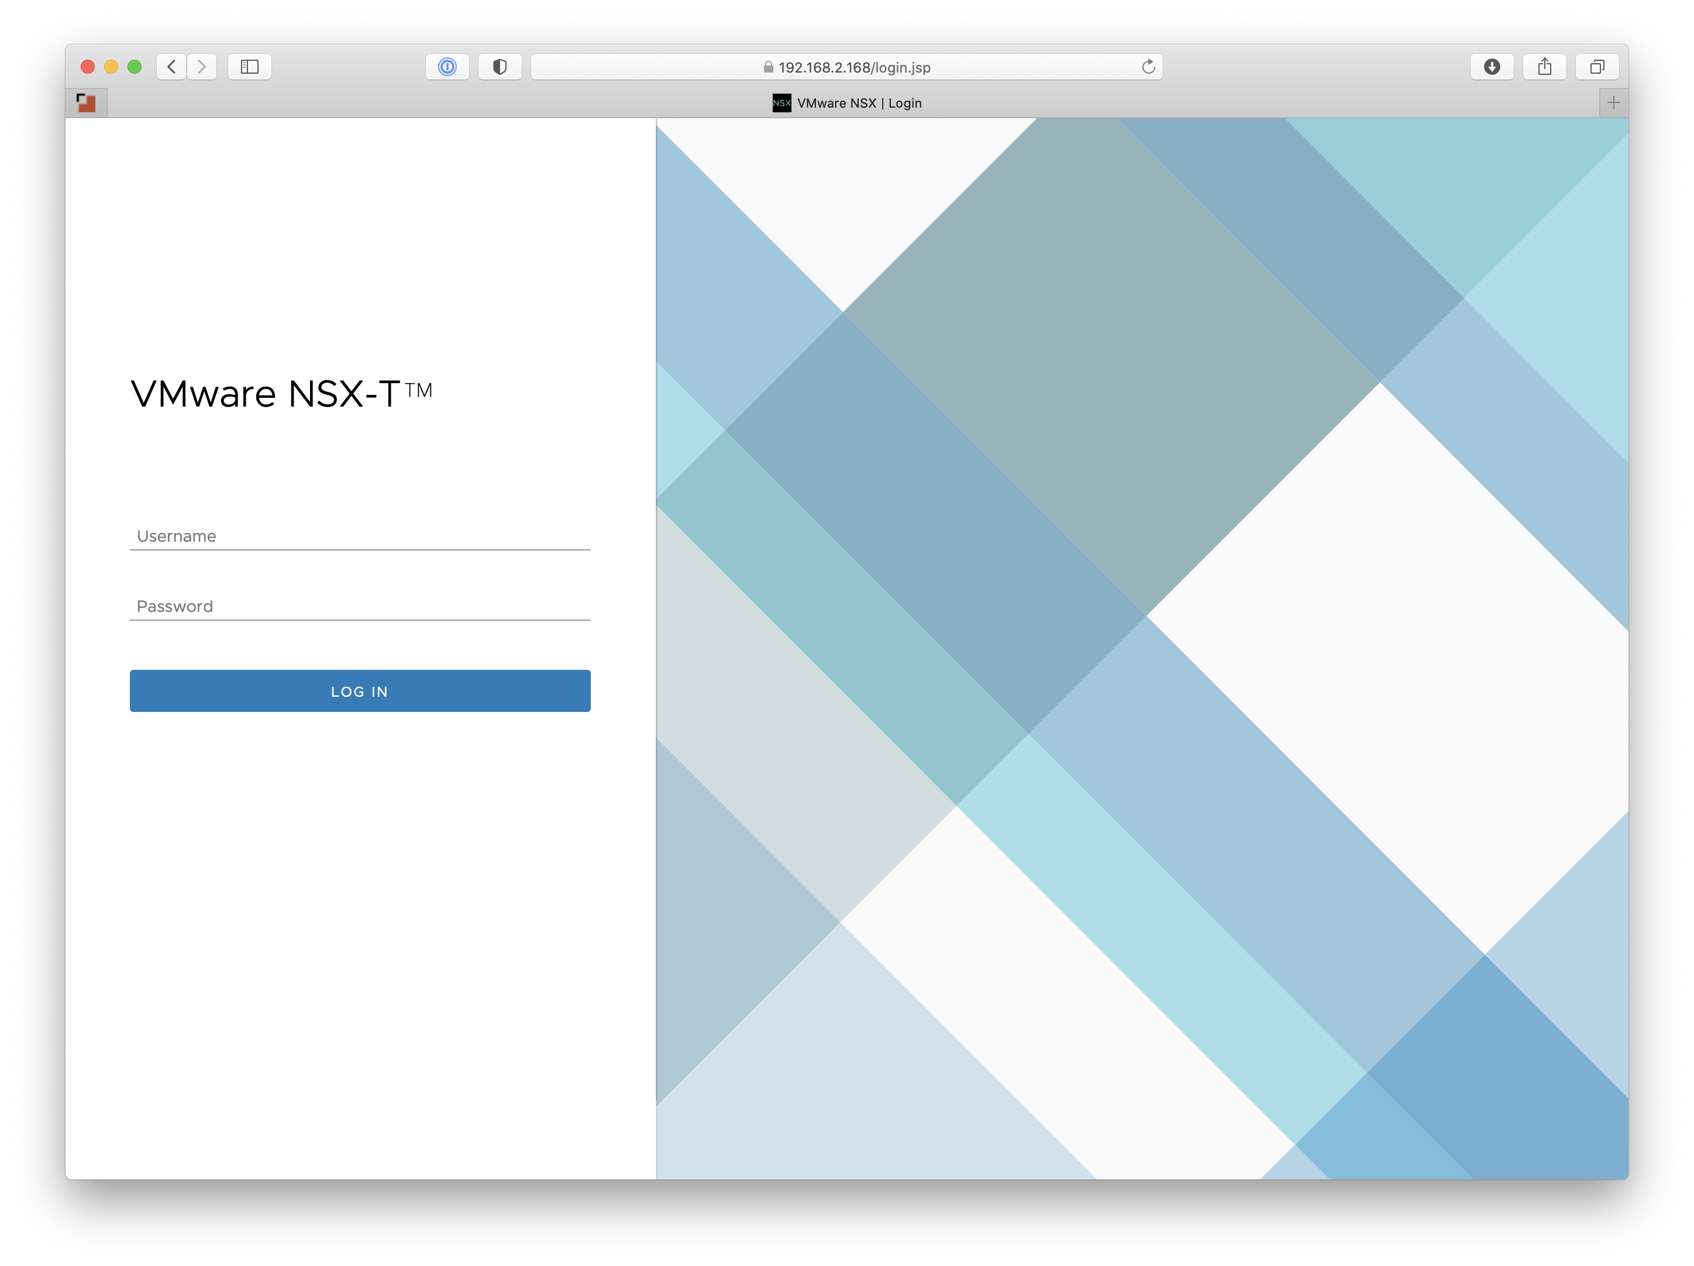Minimize the window with the yellow button

[x=111, y=67]
